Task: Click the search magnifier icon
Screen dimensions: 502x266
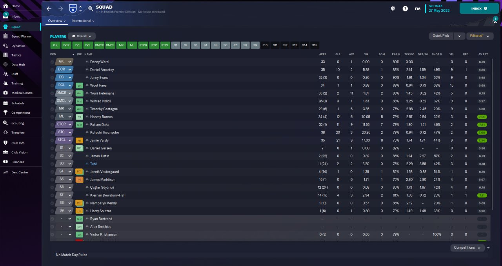Action: point(91,8)
